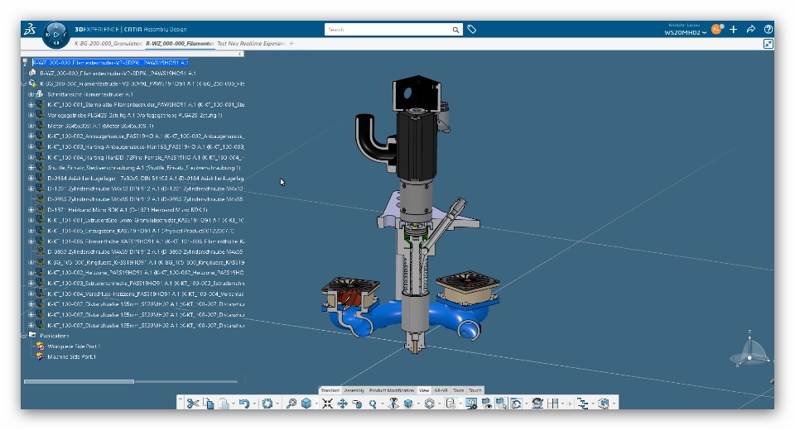Collapse the Publications node
This screenshot has height=430, width=795.
click(24, 335)
